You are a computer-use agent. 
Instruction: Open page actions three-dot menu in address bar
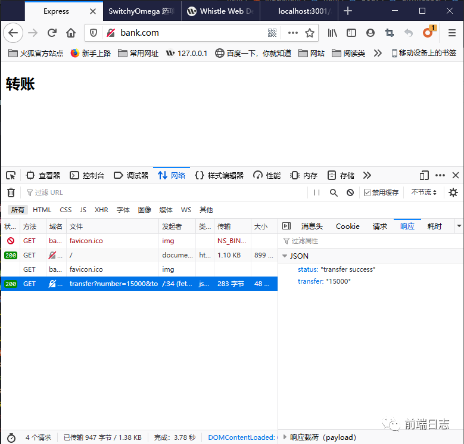(293, 33)
